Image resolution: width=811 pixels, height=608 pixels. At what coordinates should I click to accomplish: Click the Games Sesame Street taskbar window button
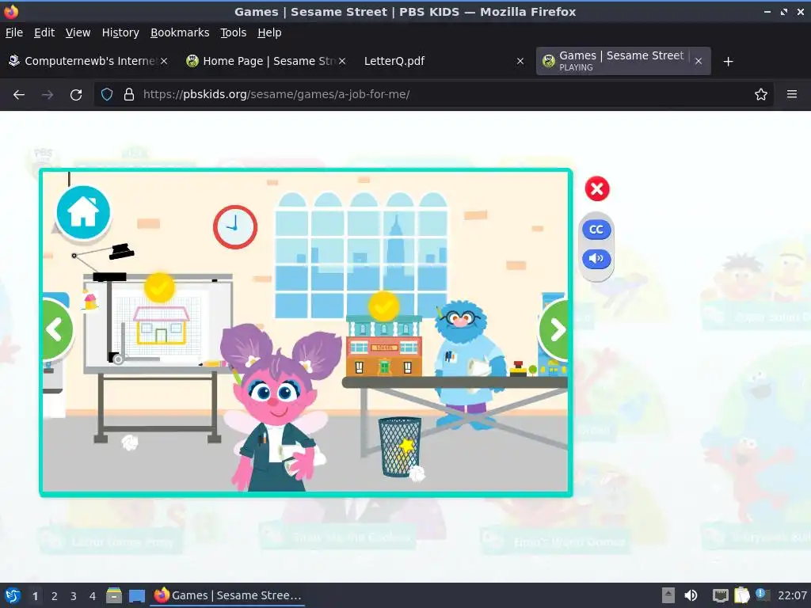tap(227, 595)
